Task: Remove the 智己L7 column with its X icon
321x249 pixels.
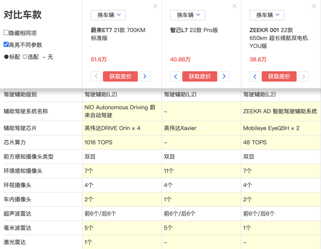Action: click(x=234, y=6)
